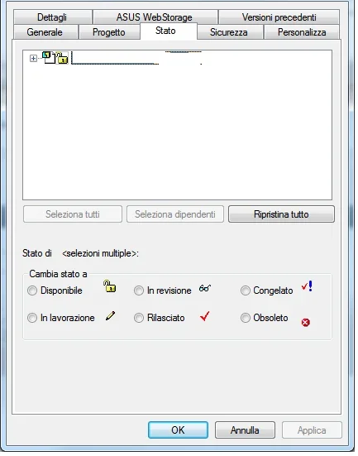Select the In lavorazione radio button
Viewport: 358px width, 456px height.
point(32,318)
